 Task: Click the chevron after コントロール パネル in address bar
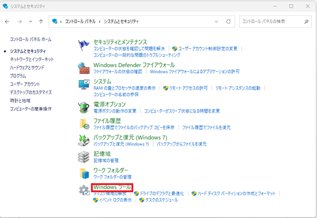(x=99, y=22)
